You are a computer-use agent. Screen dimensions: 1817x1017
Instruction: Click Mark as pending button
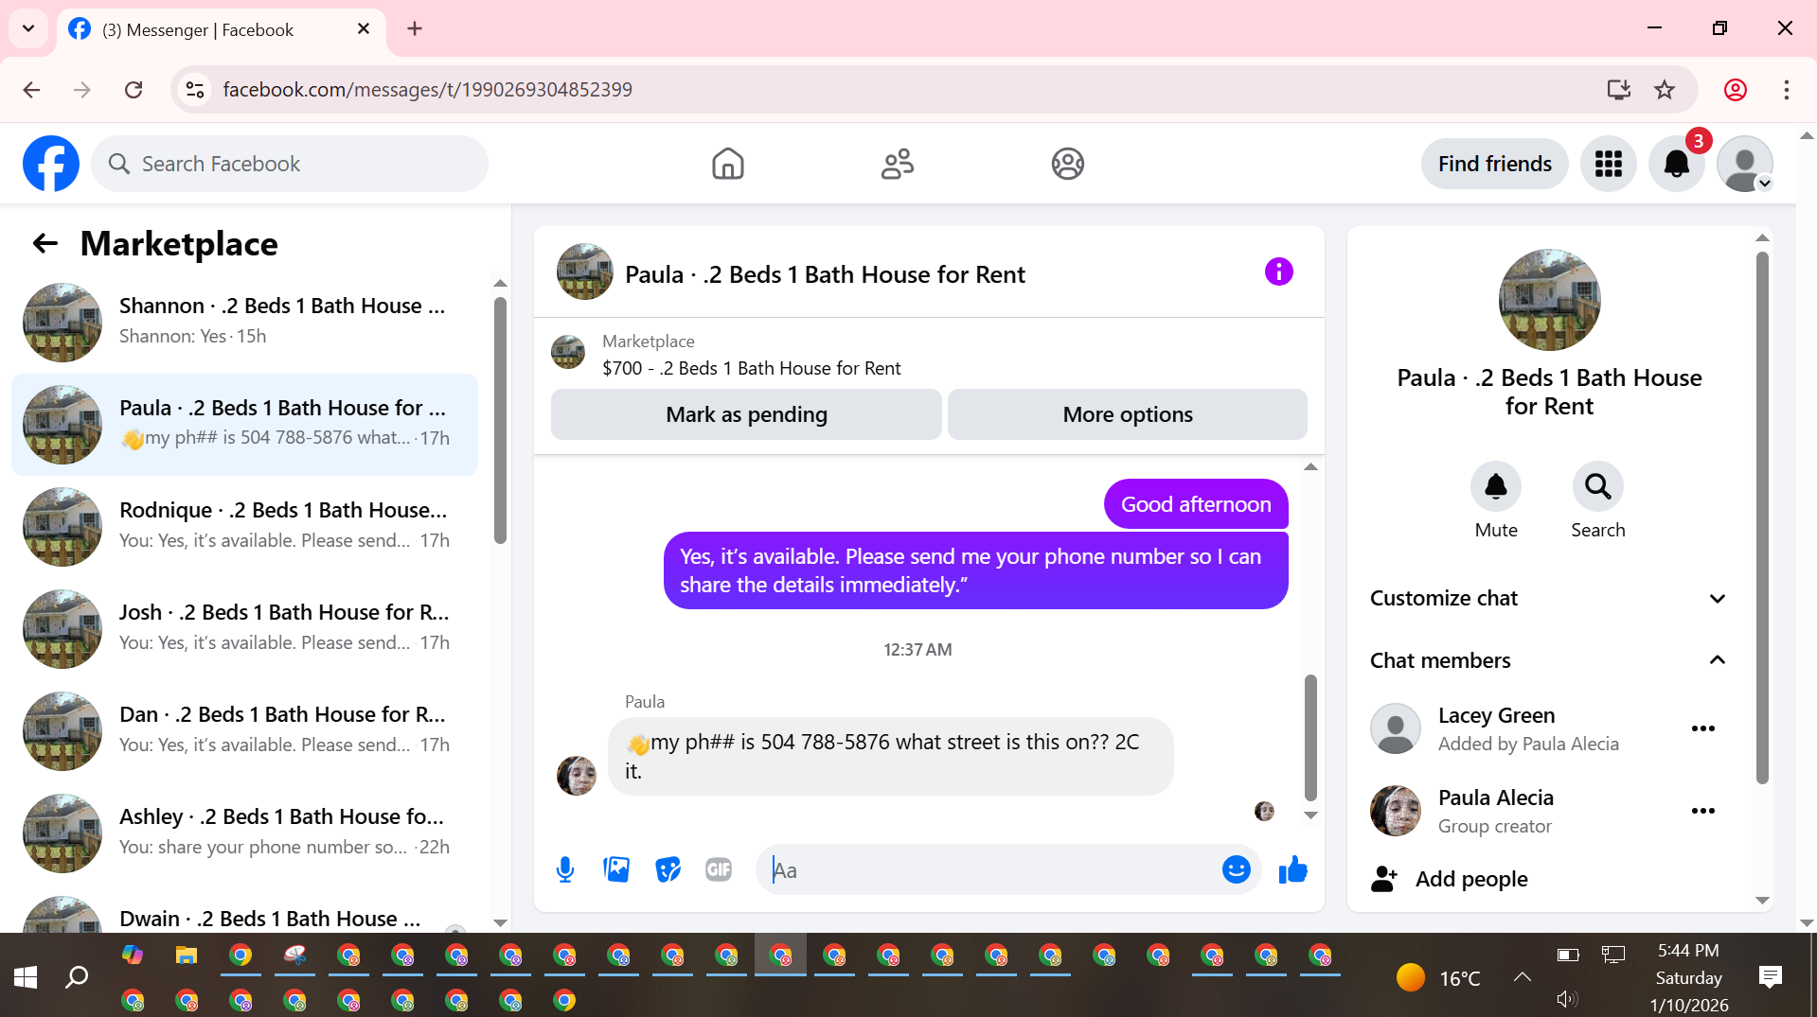tap(746, 414)
